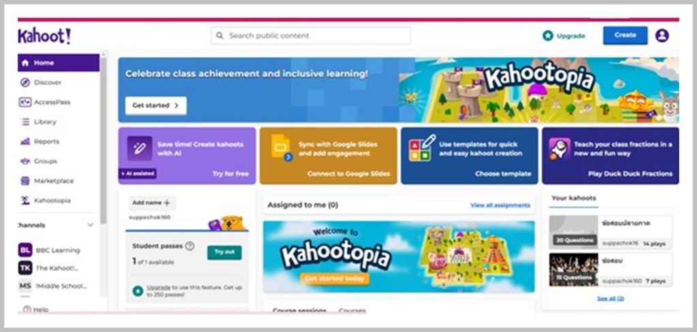Open the Marketplace store icon
Viewport: 697px width, 332px height.
coord(25,180)
